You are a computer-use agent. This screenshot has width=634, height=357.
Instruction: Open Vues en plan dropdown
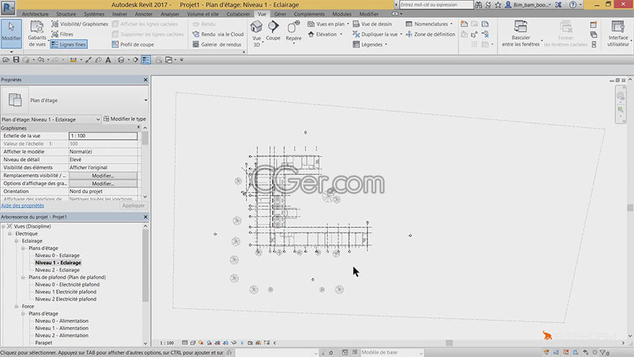click(328, 24)
